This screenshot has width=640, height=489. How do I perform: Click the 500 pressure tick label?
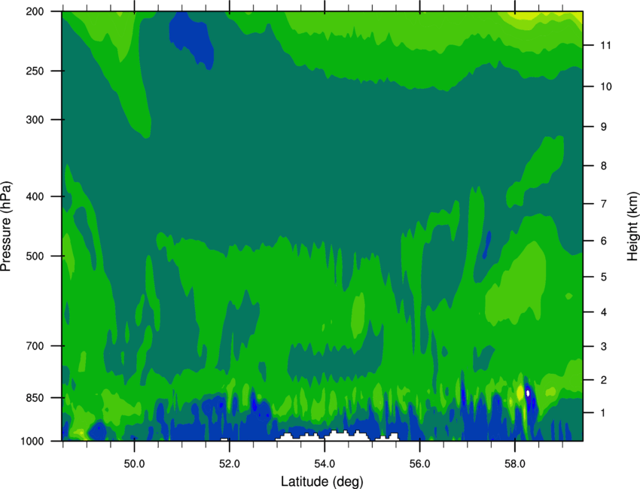[35, 256]
